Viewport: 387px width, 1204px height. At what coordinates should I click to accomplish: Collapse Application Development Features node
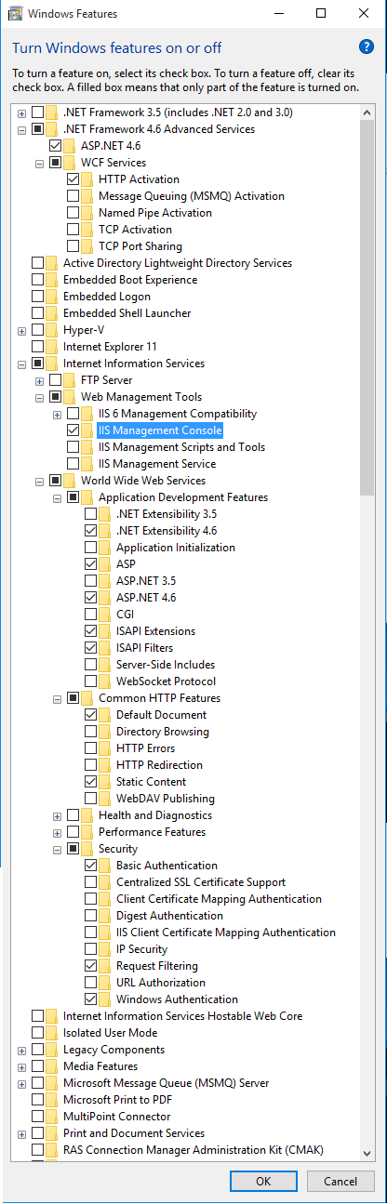(x=57, y=497)
